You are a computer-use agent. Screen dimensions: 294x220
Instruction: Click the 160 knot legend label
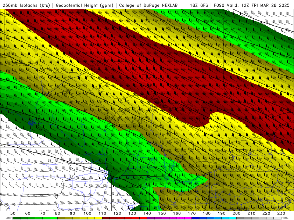pos(177,213)
